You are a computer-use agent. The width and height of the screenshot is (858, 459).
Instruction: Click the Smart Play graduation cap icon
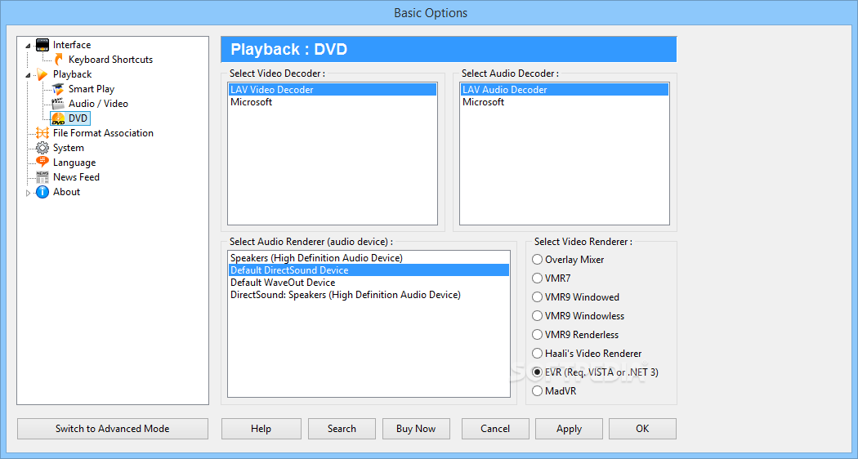point(58,89)
